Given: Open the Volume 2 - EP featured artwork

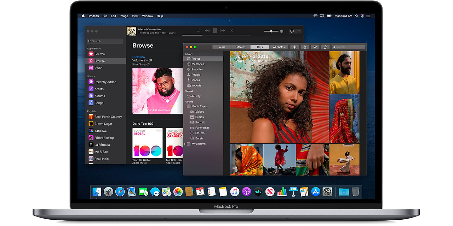Looking at the screenshot, I should point(158,91).
